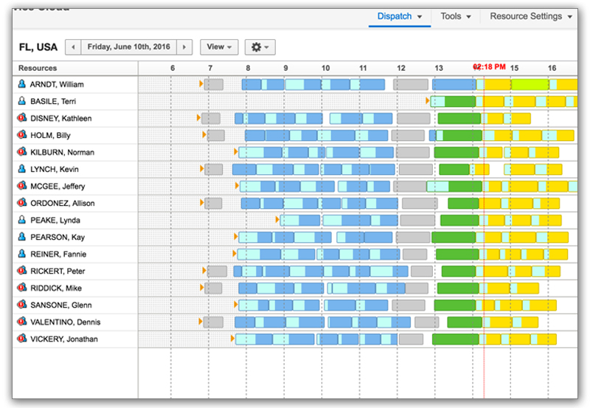Go to the previous day arrow
Viewport: 590px width, 408px height.
pyautogui.click(x=73, y=47)
